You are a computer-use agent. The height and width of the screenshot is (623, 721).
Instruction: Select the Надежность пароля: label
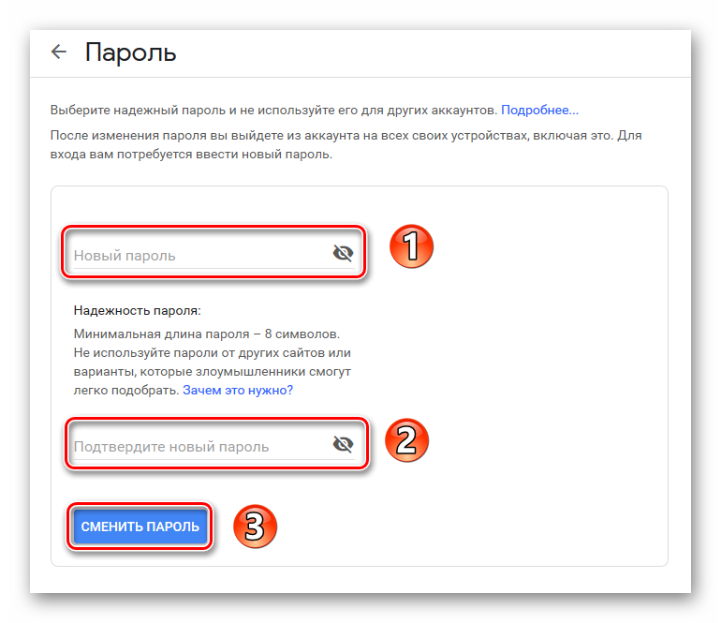(137, 311)
